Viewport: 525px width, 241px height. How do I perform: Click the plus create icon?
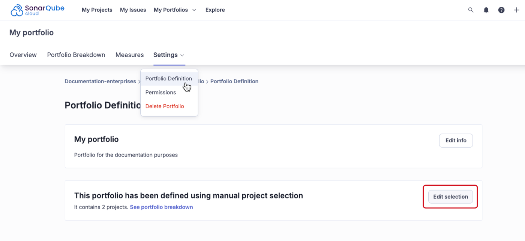coord(516,10)
